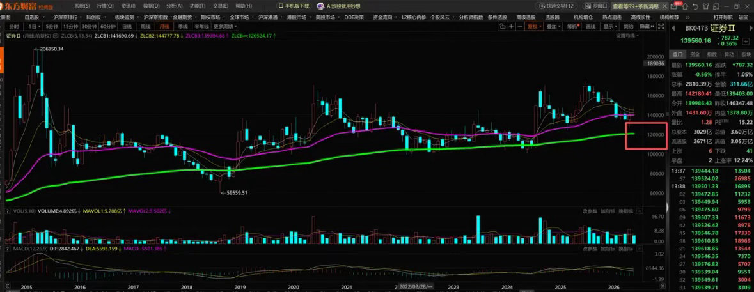Viewport: 754px width, 292px height.
Task: Toggle the fullscreen chart icon
Action: point(661,26)
